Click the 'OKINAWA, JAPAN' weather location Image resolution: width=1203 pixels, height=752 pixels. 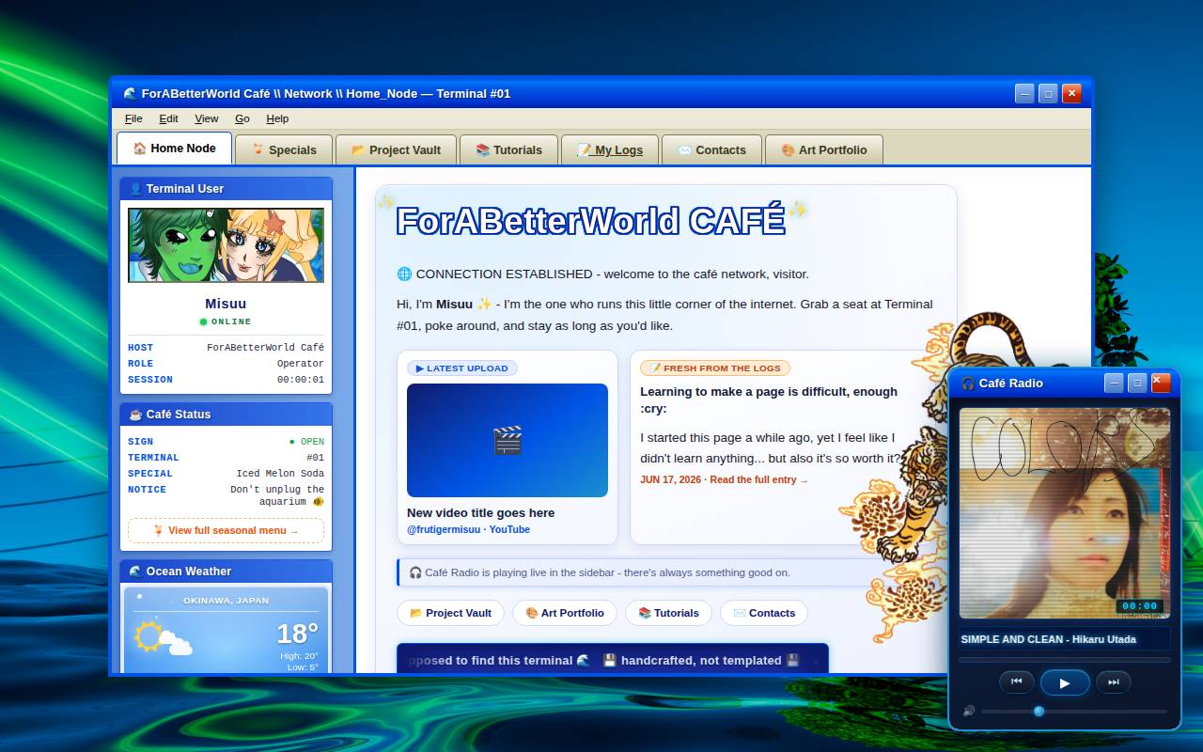226,601
